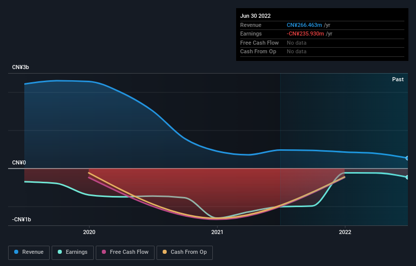The image size is (416, 266).
Task: Click the -CN¥235.930m earnings value
Action: tap(305, 34)
